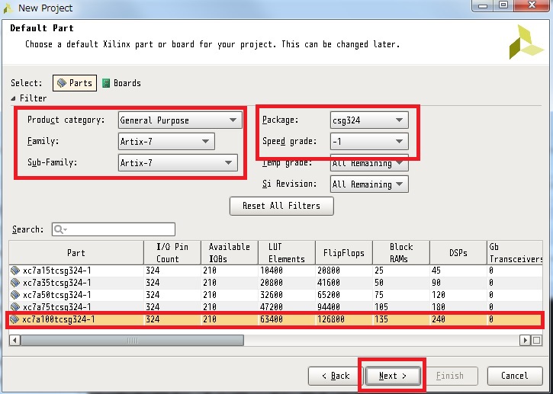Click the table corner square button
Image resolution: width=553 pixels, height=394 pixels.
(537, 341)
